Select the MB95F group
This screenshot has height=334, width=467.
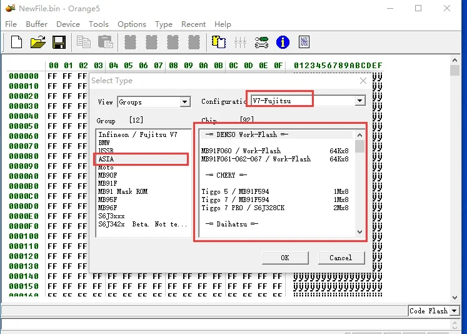pos(143,200)
